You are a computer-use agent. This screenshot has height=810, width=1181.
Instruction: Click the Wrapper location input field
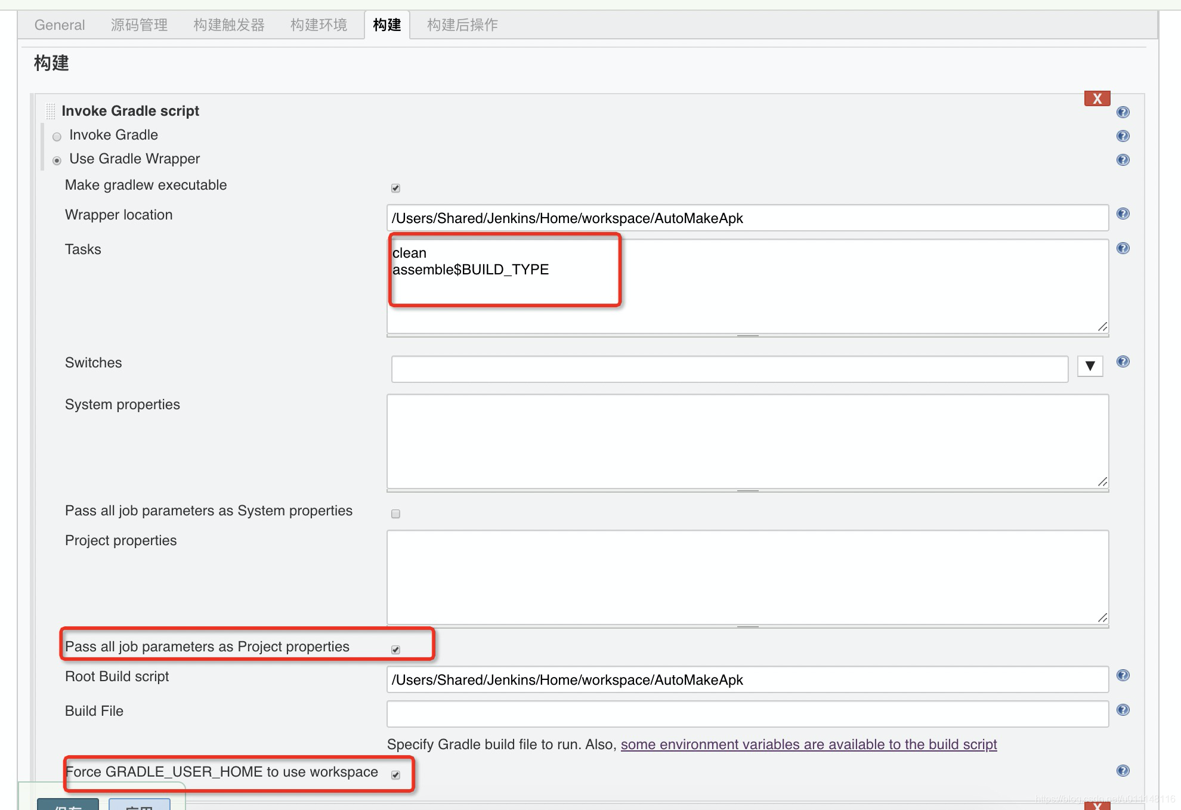click(x=747, y=218)
